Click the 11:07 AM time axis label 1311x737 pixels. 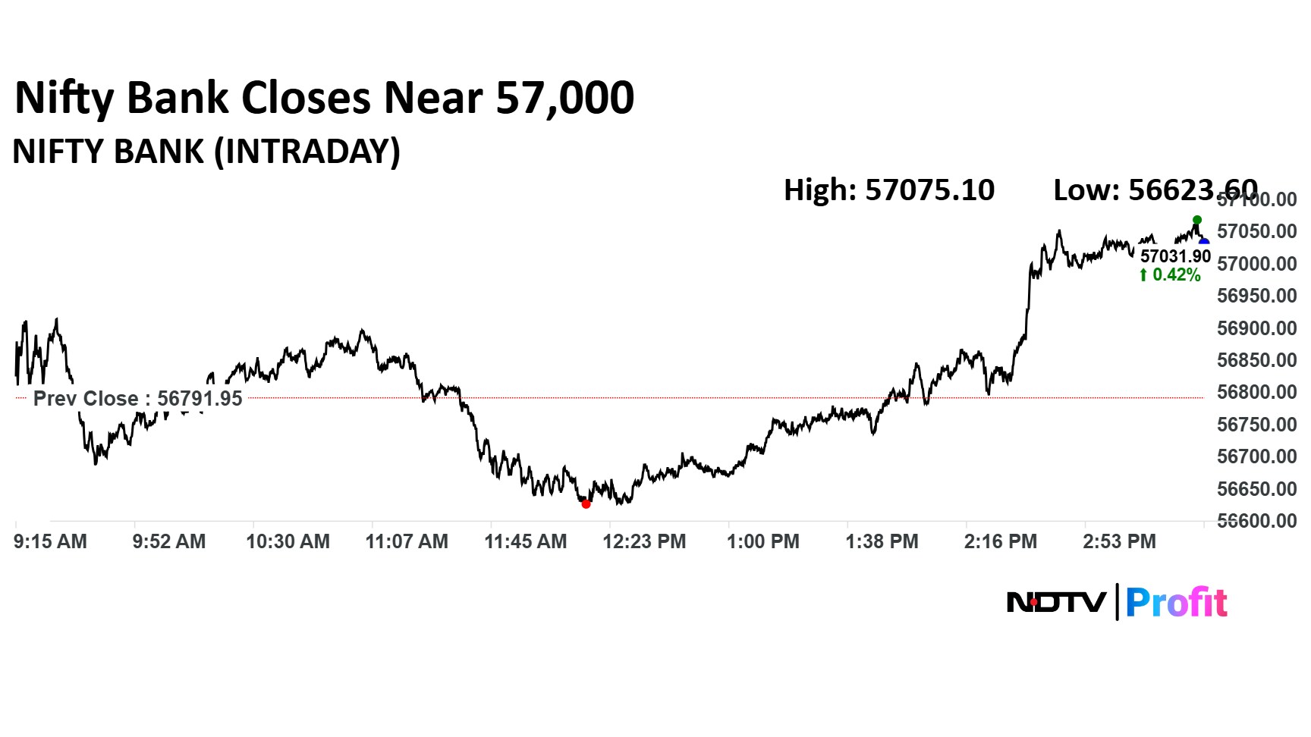pyautogui.click(x=407, y=541)
